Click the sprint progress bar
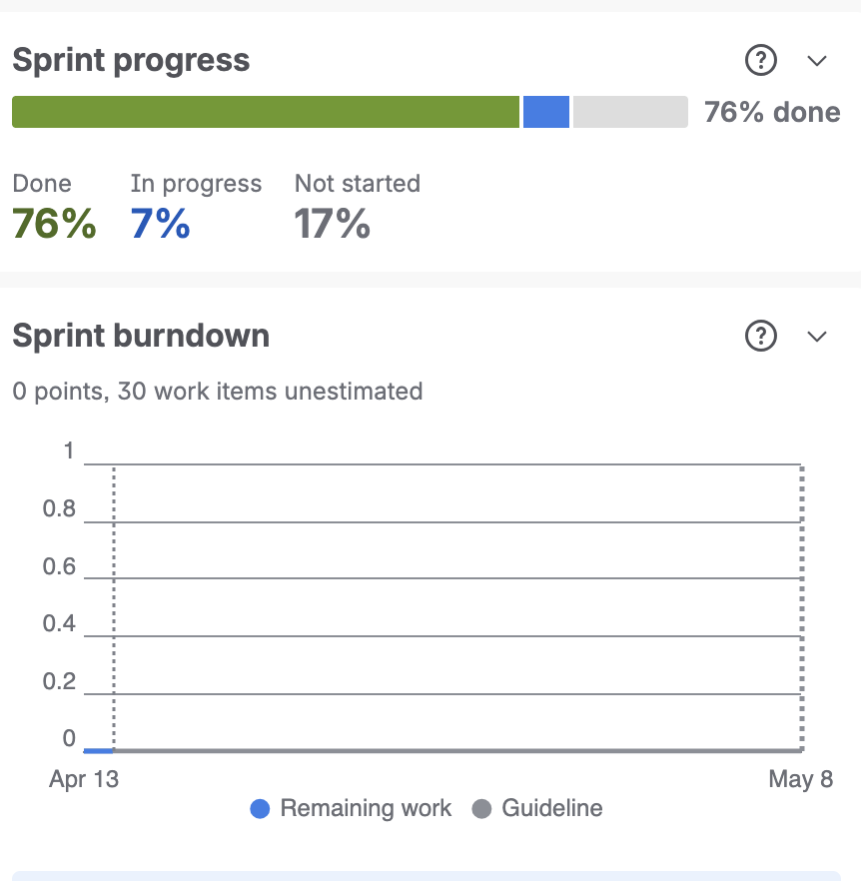This screenshot has height=881, width=861. 350,112
